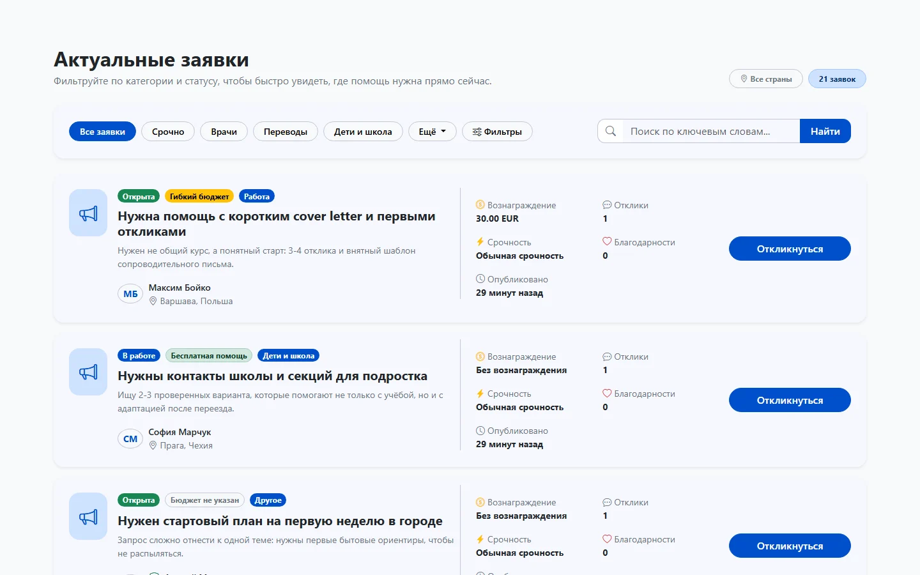Click the megaphone icon of school contacts request
The width and height of the screenshot is (920, 575).
[88, 372]
